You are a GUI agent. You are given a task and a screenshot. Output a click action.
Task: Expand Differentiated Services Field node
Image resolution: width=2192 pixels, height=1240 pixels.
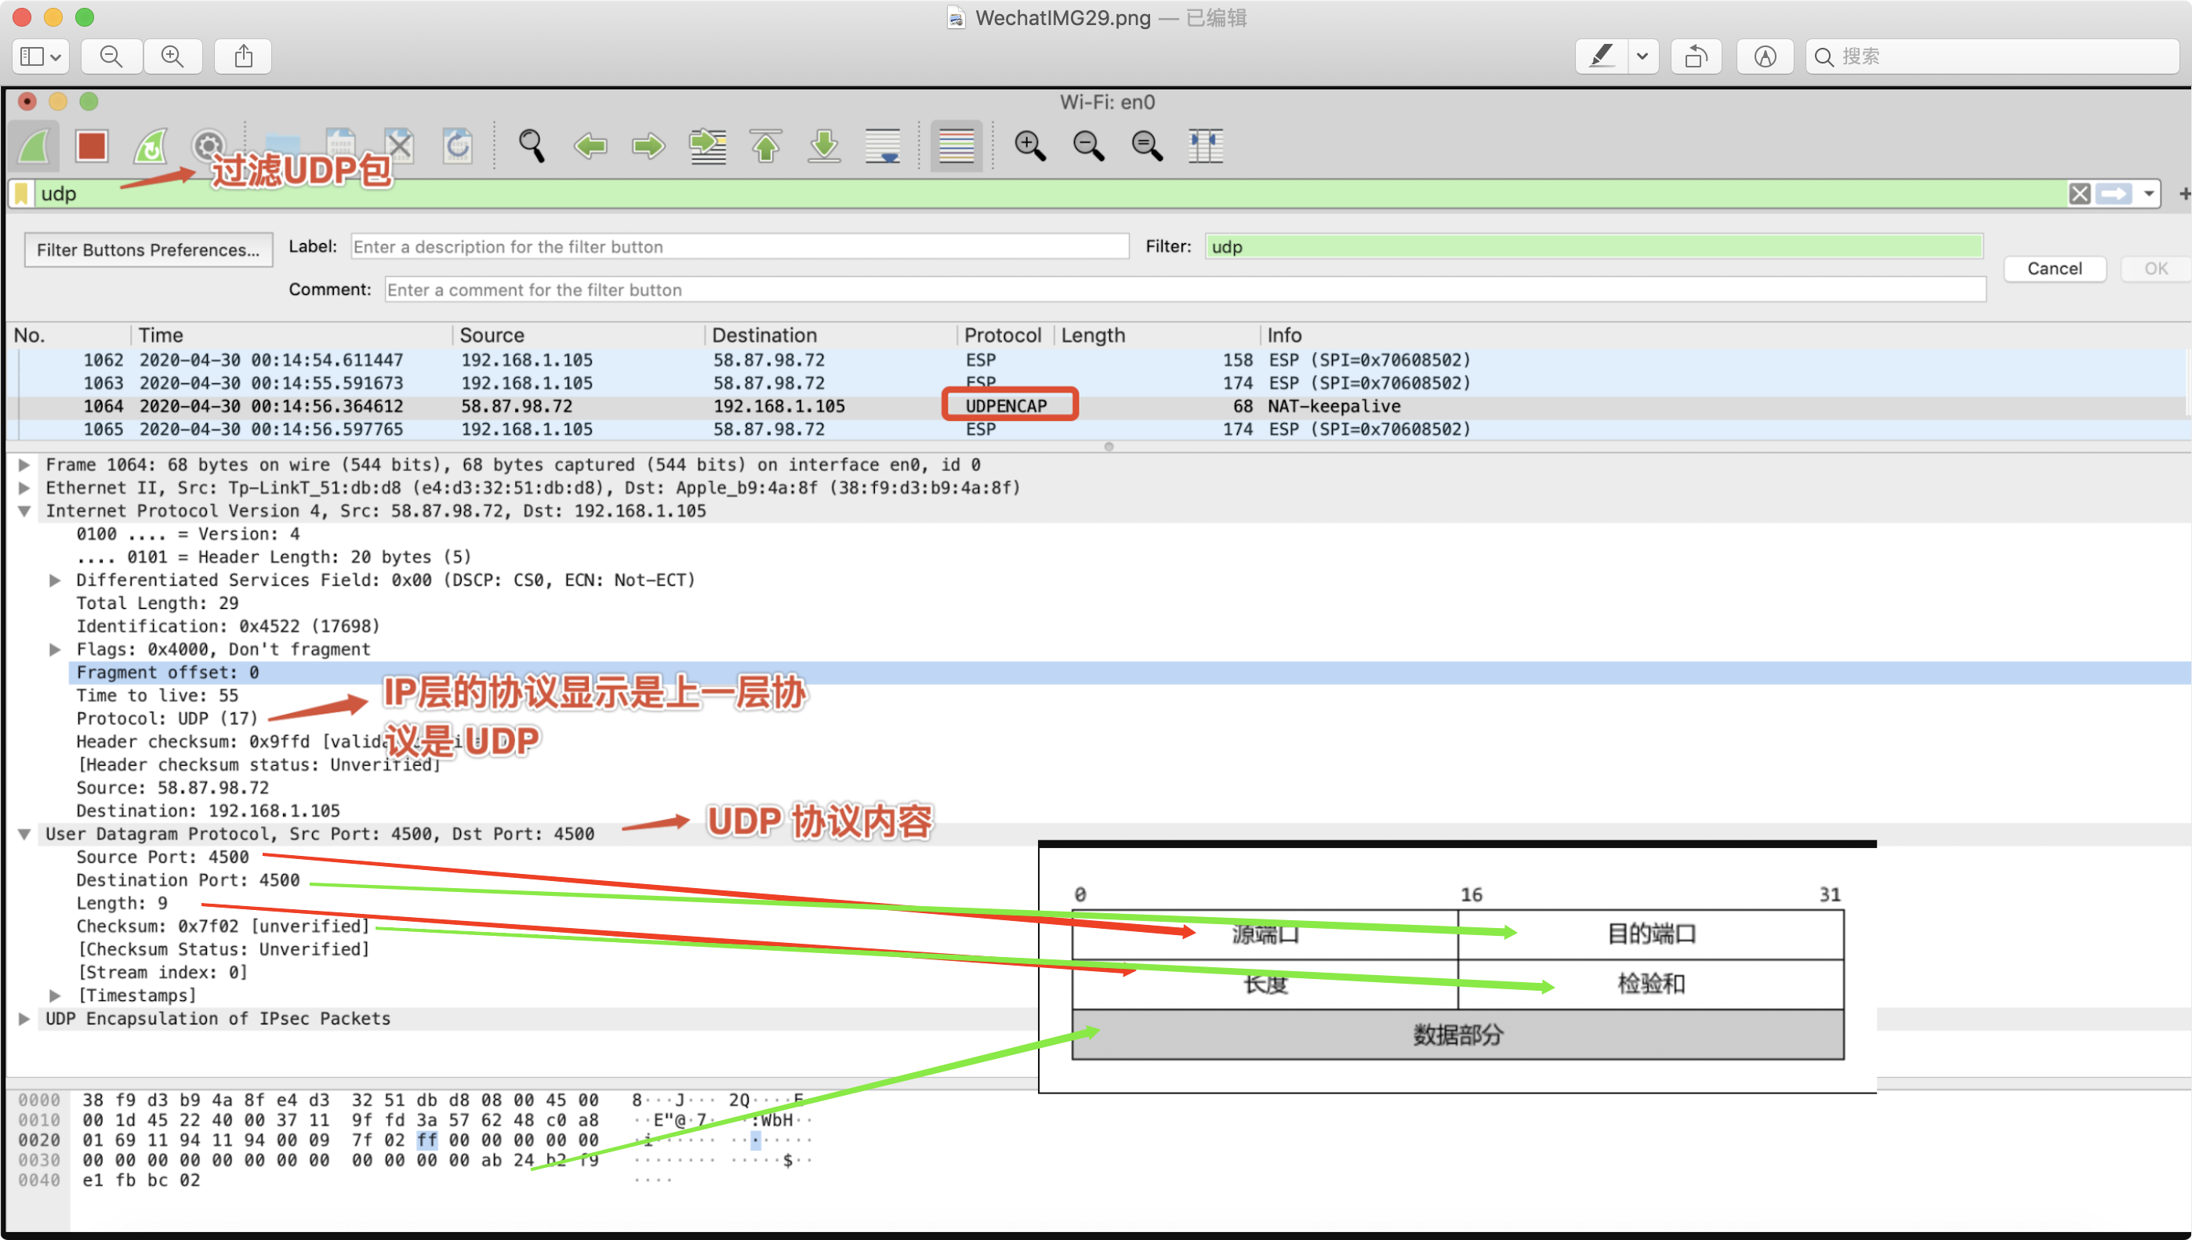pos(56,580)
